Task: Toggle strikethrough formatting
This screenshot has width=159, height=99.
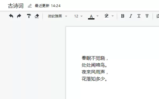Action: tap(147, 16)
